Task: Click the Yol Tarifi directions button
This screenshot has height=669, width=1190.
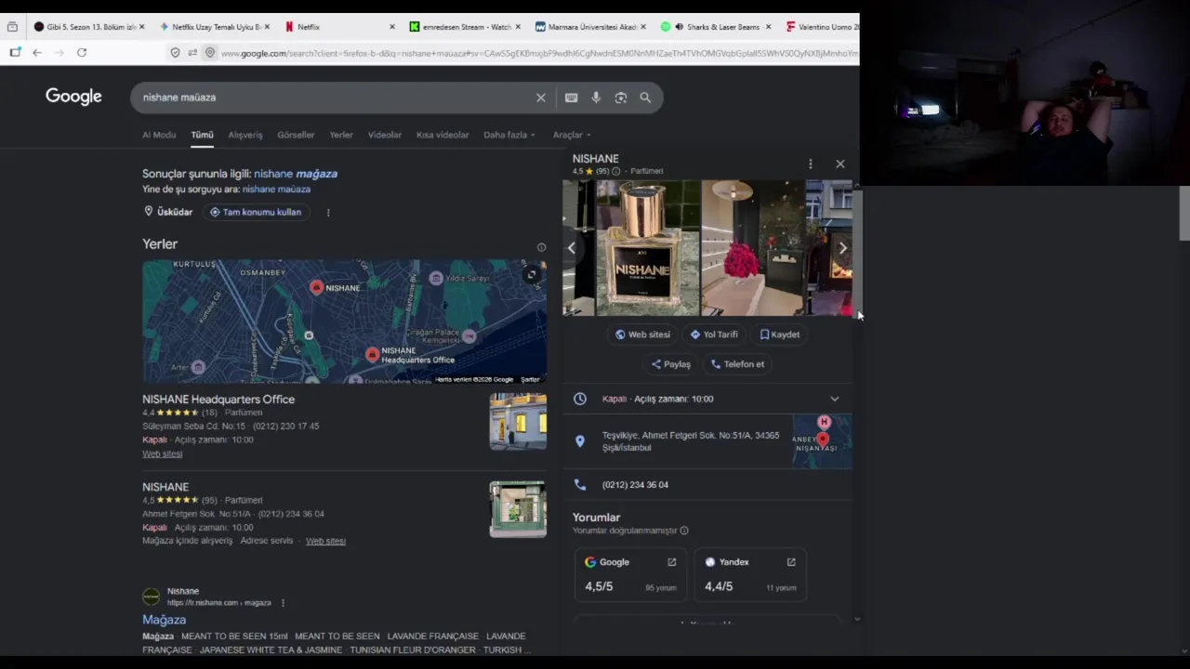Action: pyautogui.click(x=714, y=334)
